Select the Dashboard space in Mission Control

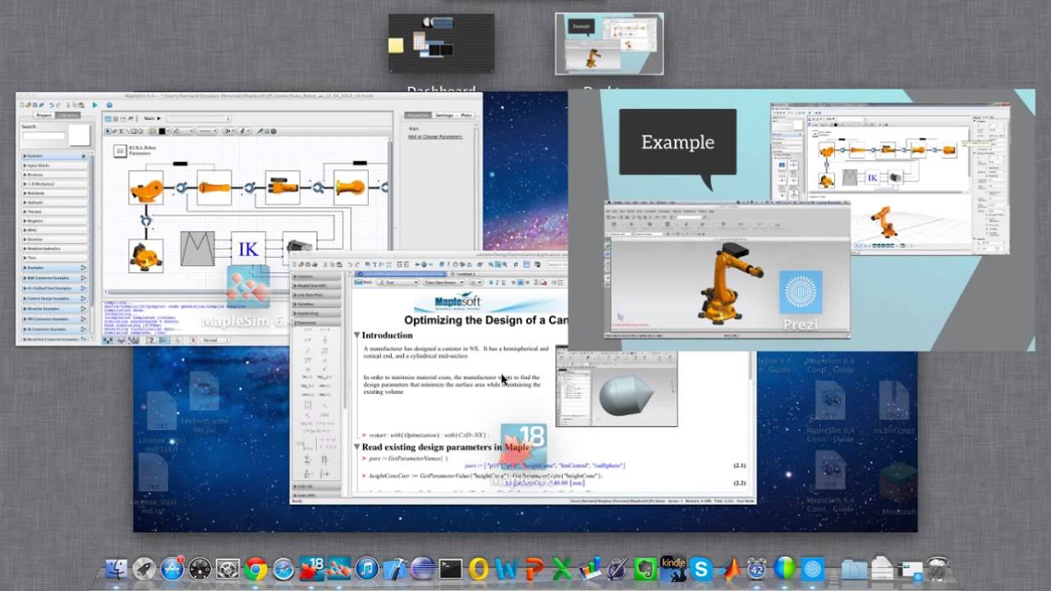tap(442, 44)
